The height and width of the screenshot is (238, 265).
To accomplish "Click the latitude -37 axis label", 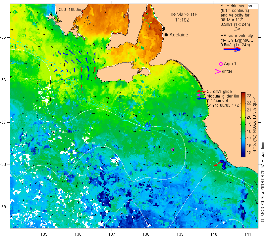I will (x=3, y=122).
